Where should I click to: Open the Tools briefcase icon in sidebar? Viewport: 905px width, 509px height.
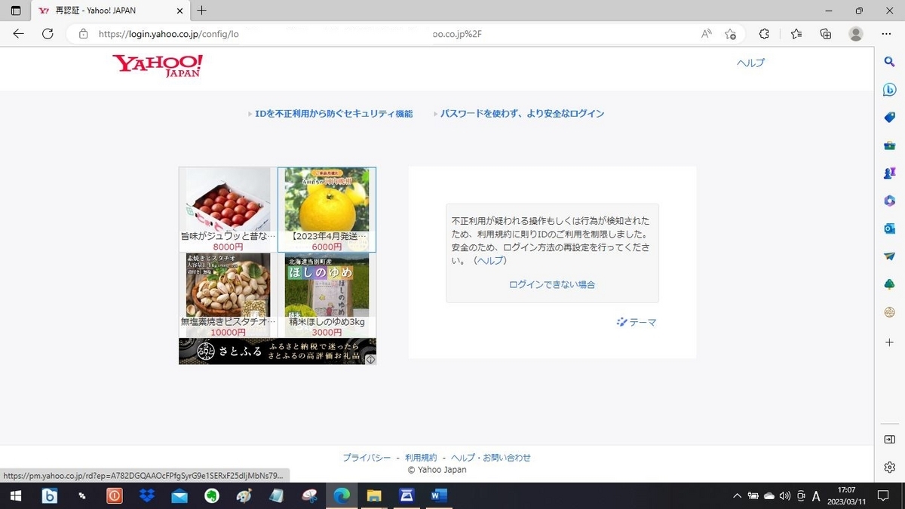click(x=889, y=146)
